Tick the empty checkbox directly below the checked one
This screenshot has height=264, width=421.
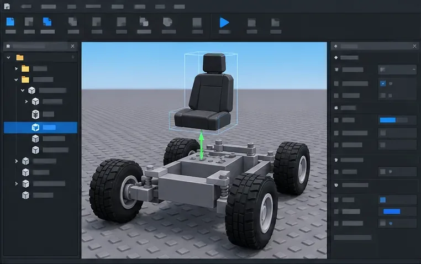[383, 96]
